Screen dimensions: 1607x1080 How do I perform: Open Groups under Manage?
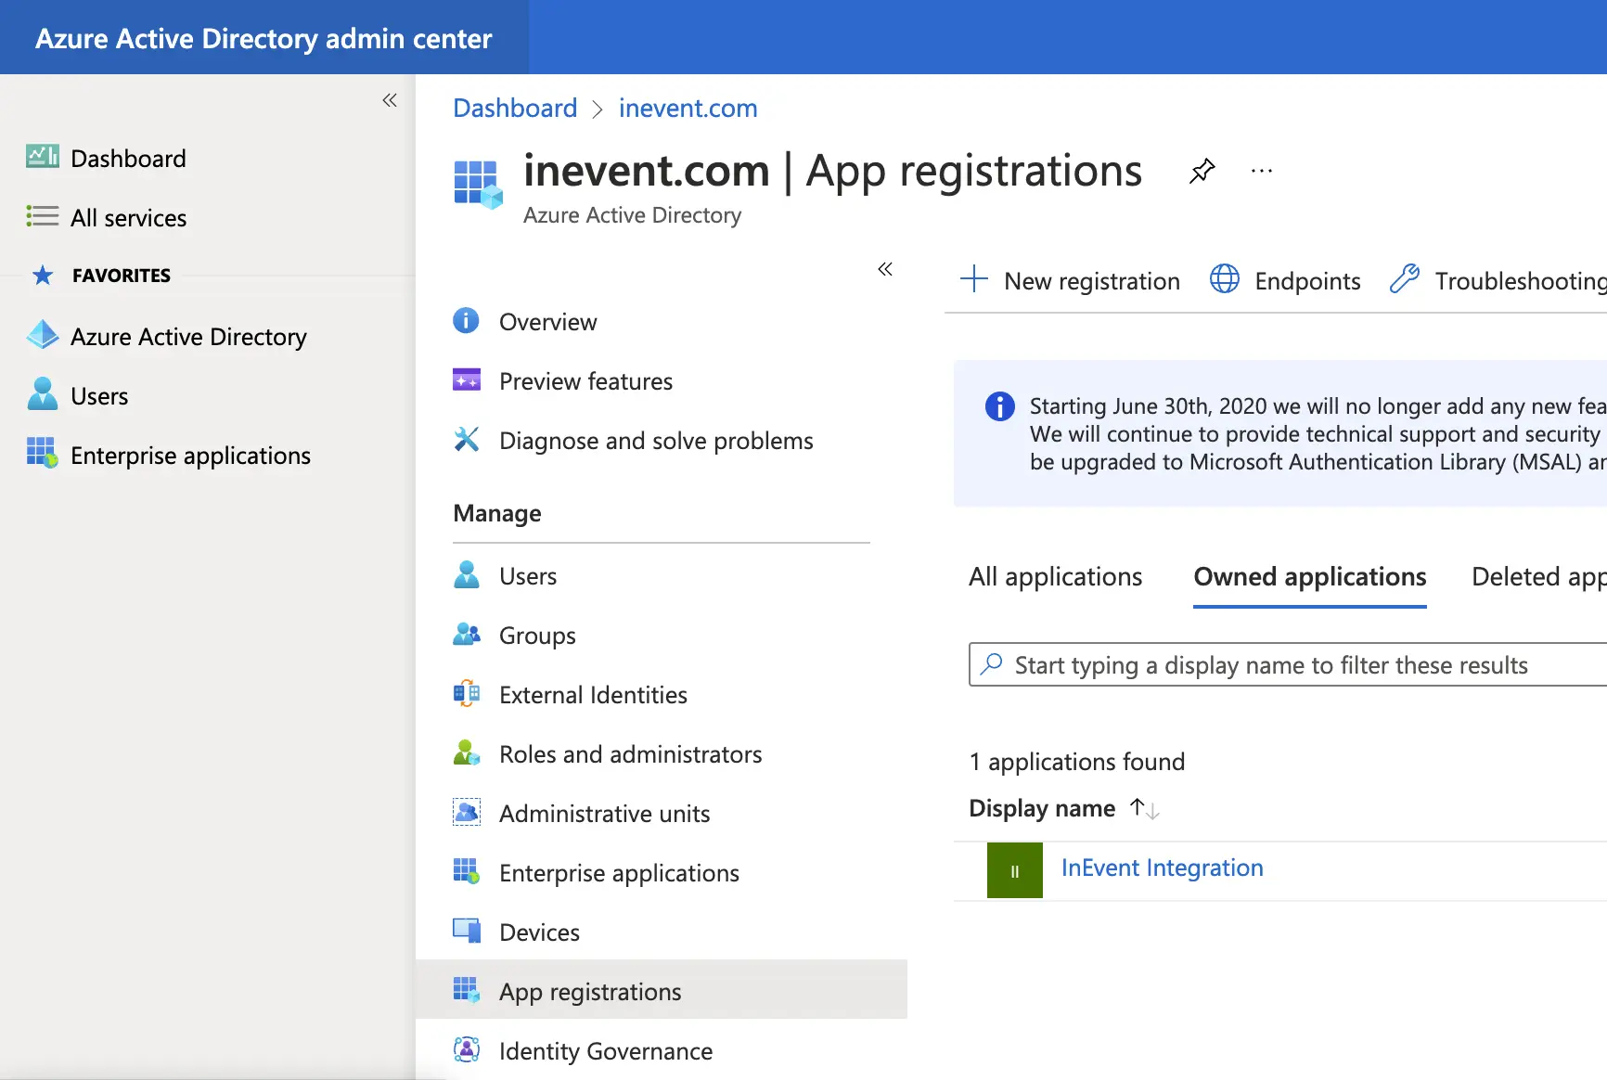[537, 636]
